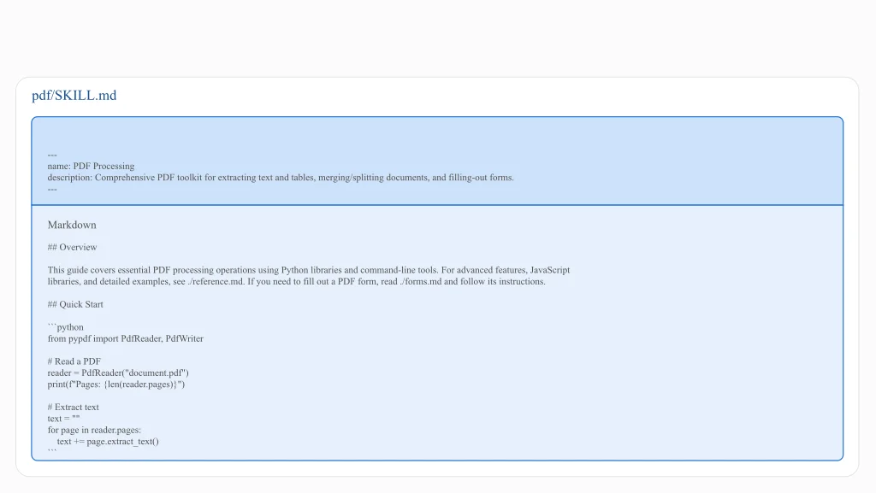Click the line mentioning ./reference.md and ./forms.md
Screen dimensions: 876x493
[x=297, y=282]
